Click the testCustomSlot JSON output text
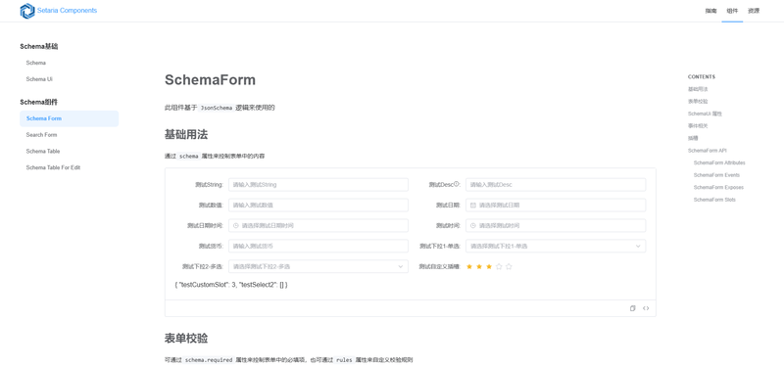 231,285
